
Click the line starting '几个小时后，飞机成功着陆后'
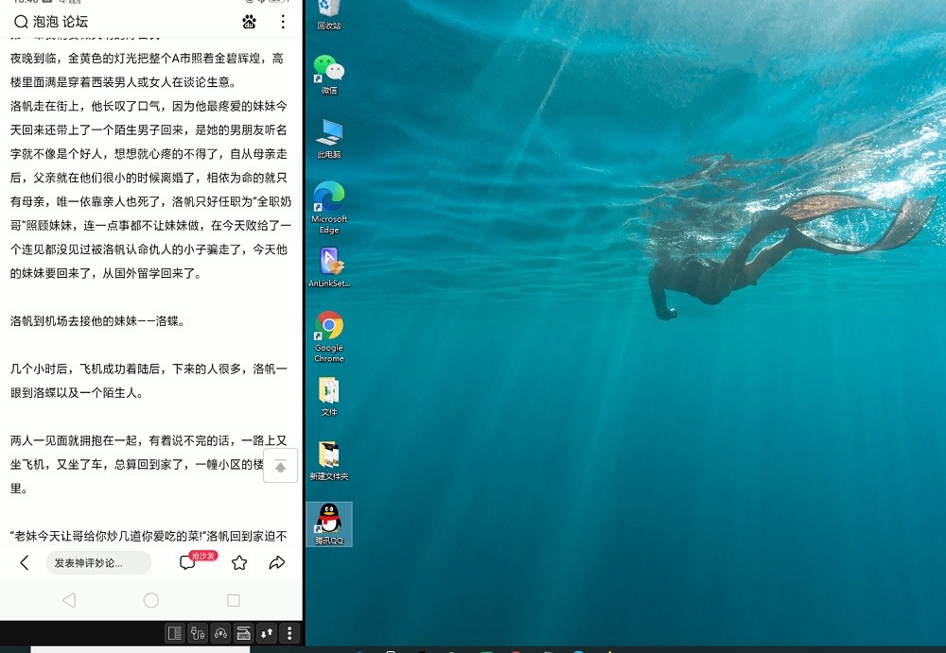tap(149, 369)
